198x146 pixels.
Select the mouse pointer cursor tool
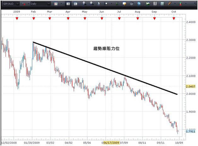(99, 4)
